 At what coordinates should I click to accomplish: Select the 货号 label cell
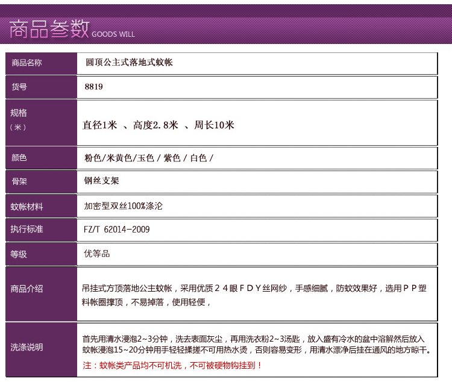[x=41, y=87]
